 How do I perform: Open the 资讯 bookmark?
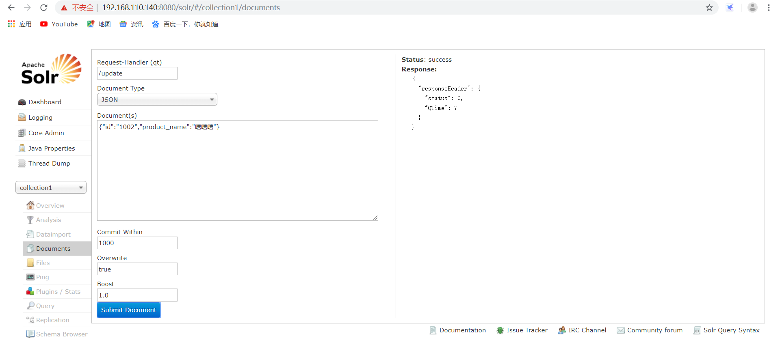131,24
